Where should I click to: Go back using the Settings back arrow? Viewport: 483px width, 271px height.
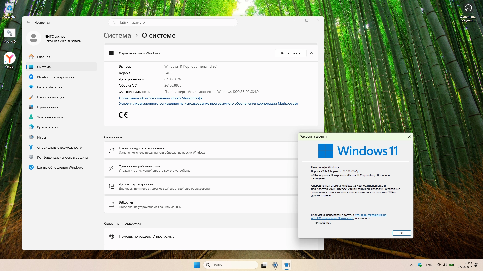[x=28, y=22]
